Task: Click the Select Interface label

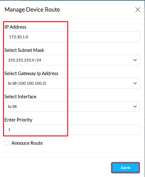Action: (x=20, y=96)
